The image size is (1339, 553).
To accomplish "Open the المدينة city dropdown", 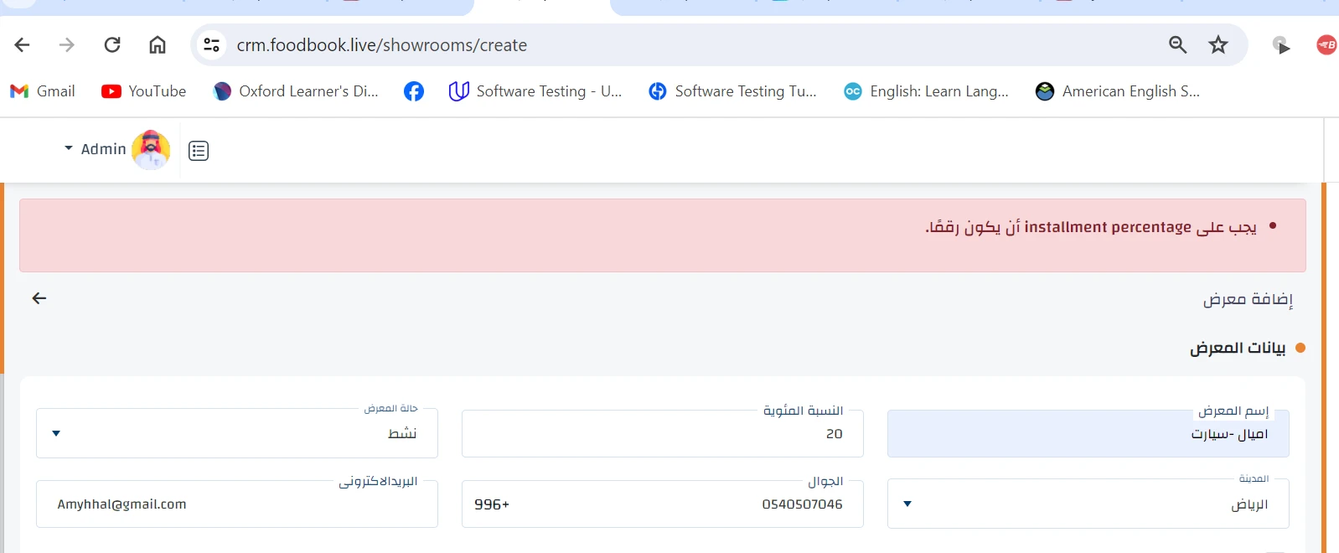I will [1088, 504].
